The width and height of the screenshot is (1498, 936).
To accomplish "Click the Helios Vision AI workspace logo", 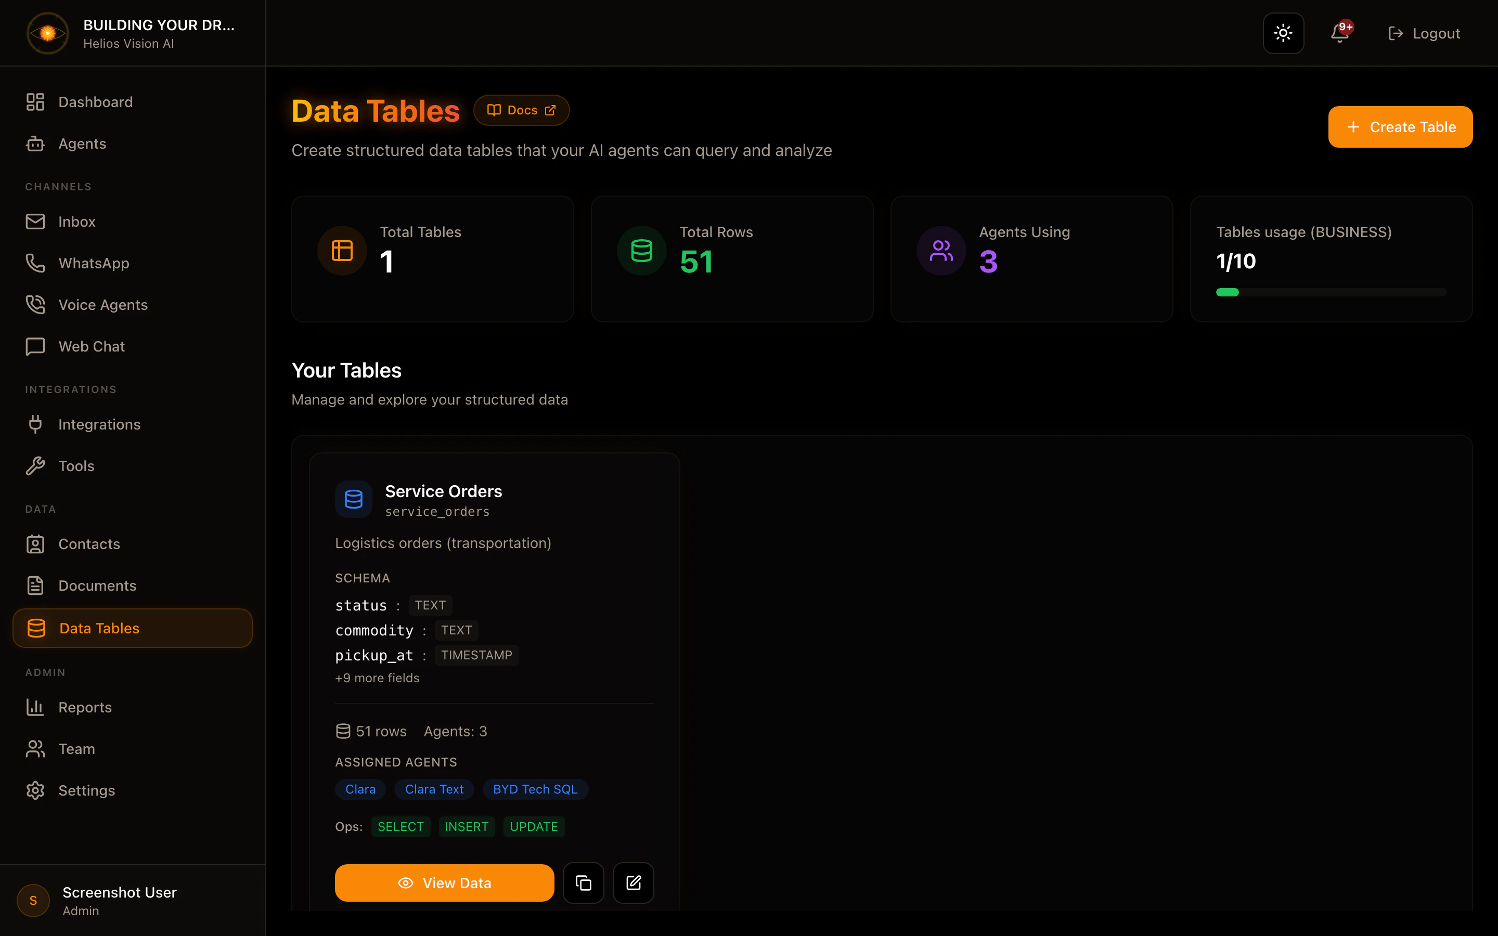I will 47,33.
